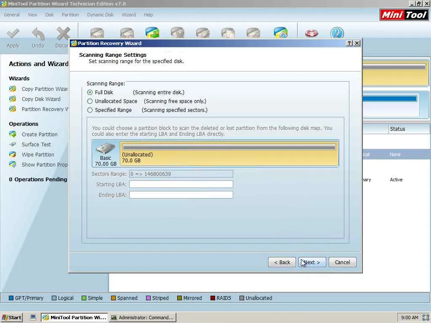The height and width of the screenshot is (323, 431).
Task: Click the Surface Test operation link
Action: 36,144
